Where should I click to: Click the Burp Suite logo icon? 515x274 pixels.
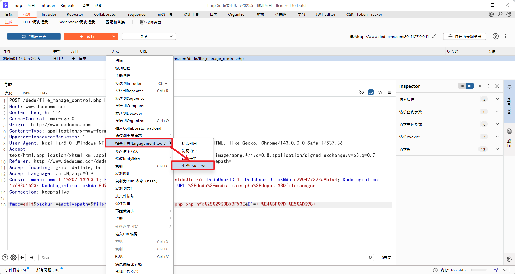click(x=5, y=5)
